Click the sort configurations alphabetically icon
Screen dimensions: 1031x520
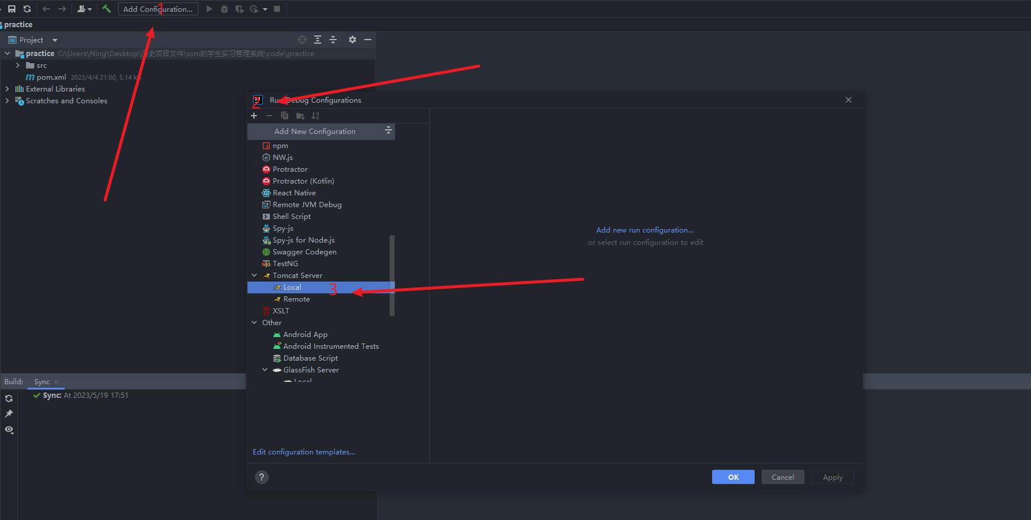click(315, 116)
